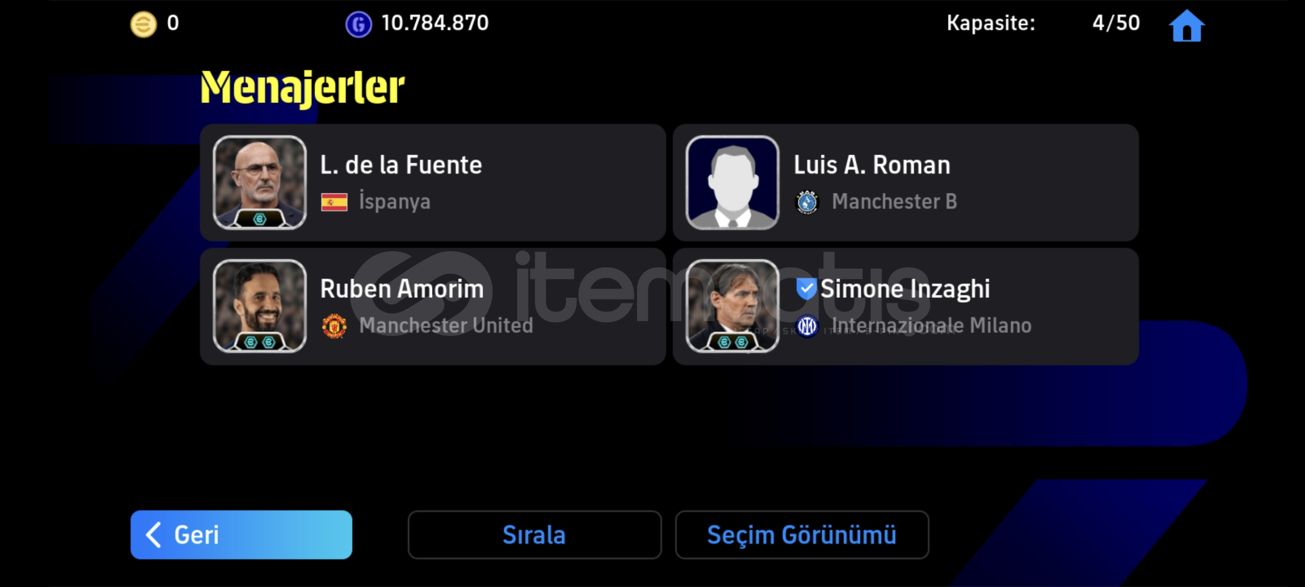The width and height of the screenshot is (1305, 587).
Task: Click the Manchester United crest
Action: pos(334,326)
